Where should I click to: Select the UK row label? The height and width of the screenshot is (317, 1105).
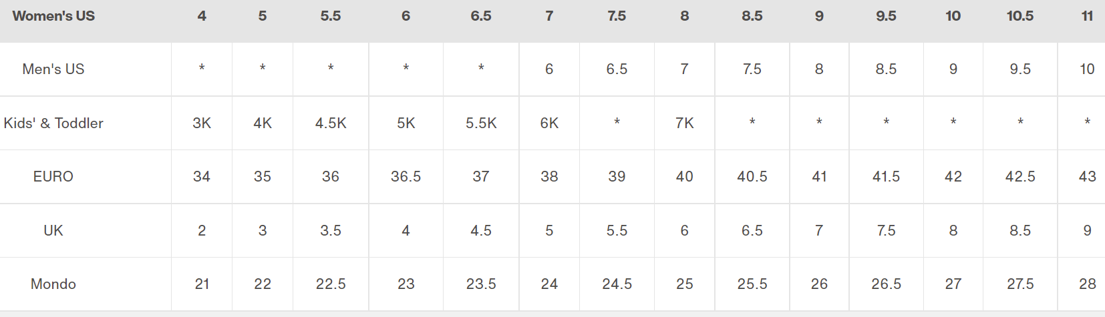53,231
